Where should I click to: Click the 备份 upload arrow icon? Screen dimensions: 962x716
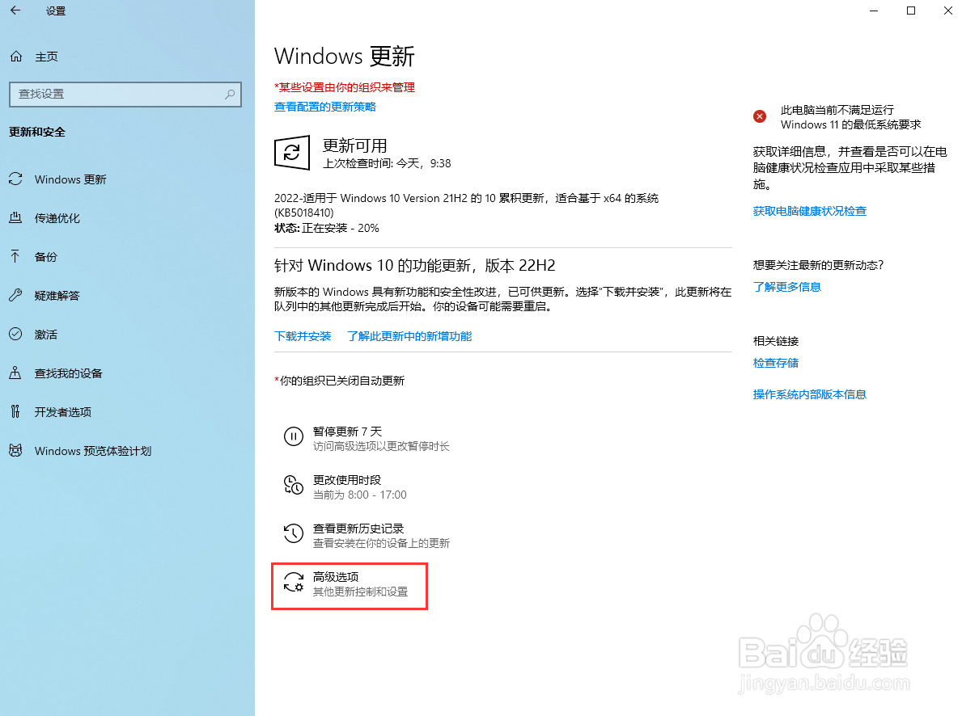click(x=15, y=256)
